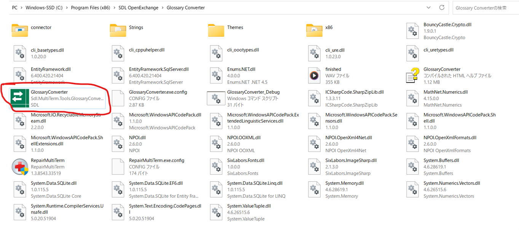Click the System.Memory.dll file icon

point(315,190)
